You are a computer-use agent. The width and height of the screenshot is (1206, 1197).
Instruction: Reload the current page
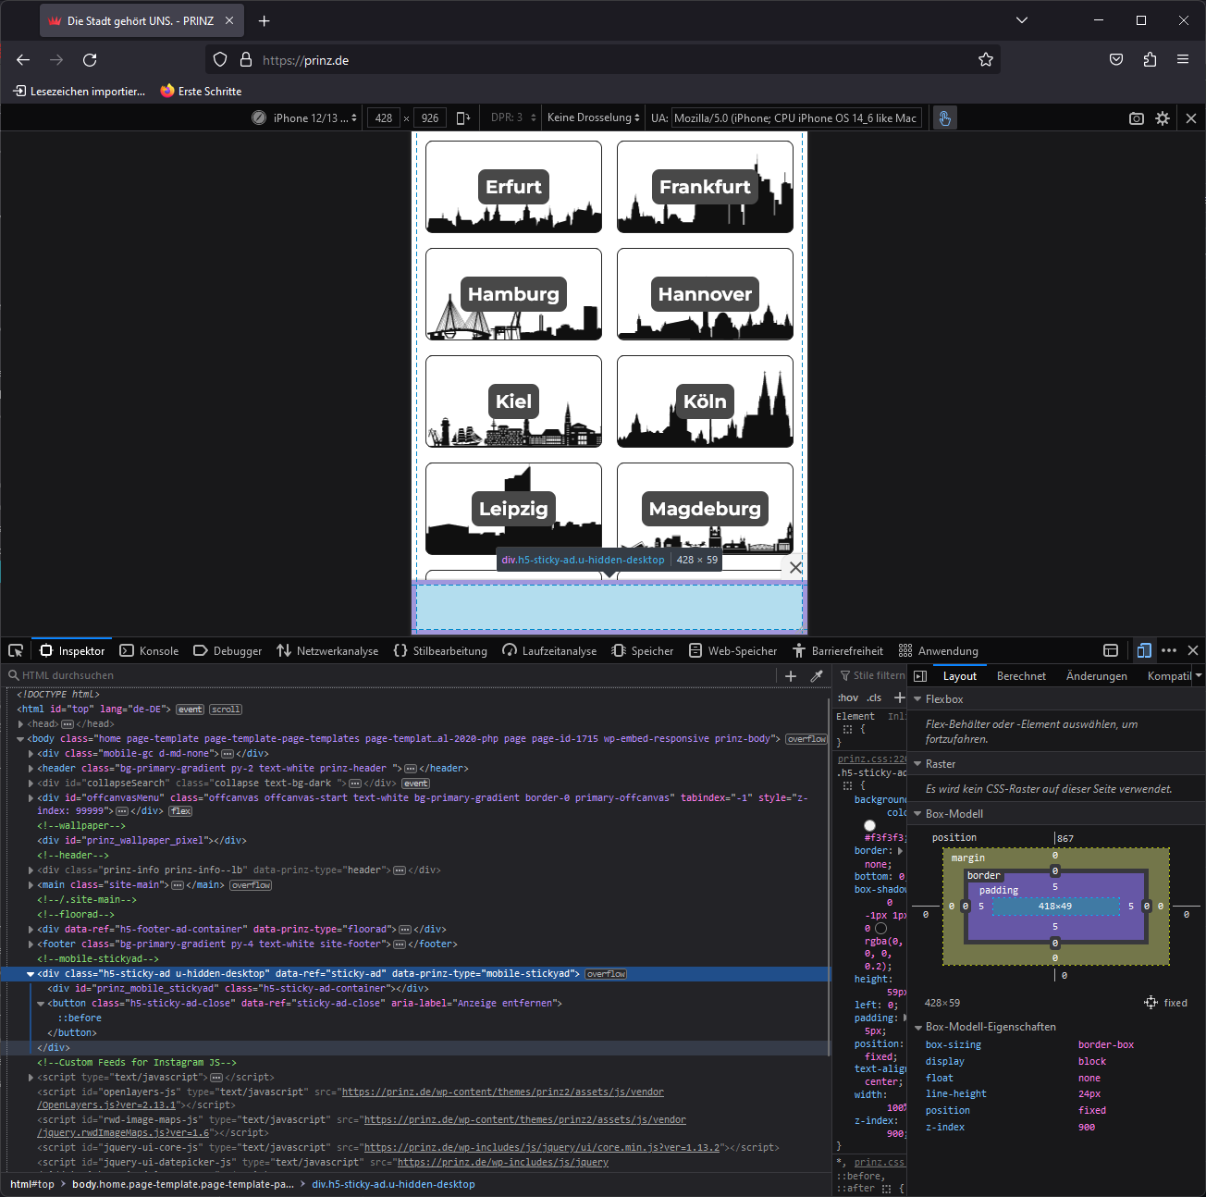pos(90,60)
